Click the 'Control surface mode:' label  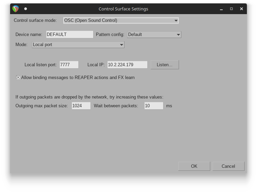pyautogui.click(x=35, y=20)
